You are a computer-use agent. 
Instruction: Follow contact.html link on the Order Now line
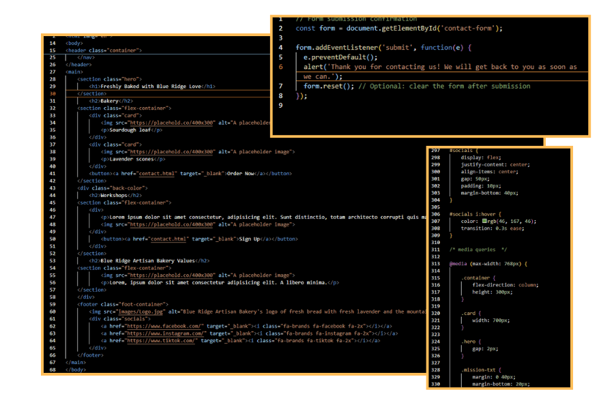pos(168,173)
